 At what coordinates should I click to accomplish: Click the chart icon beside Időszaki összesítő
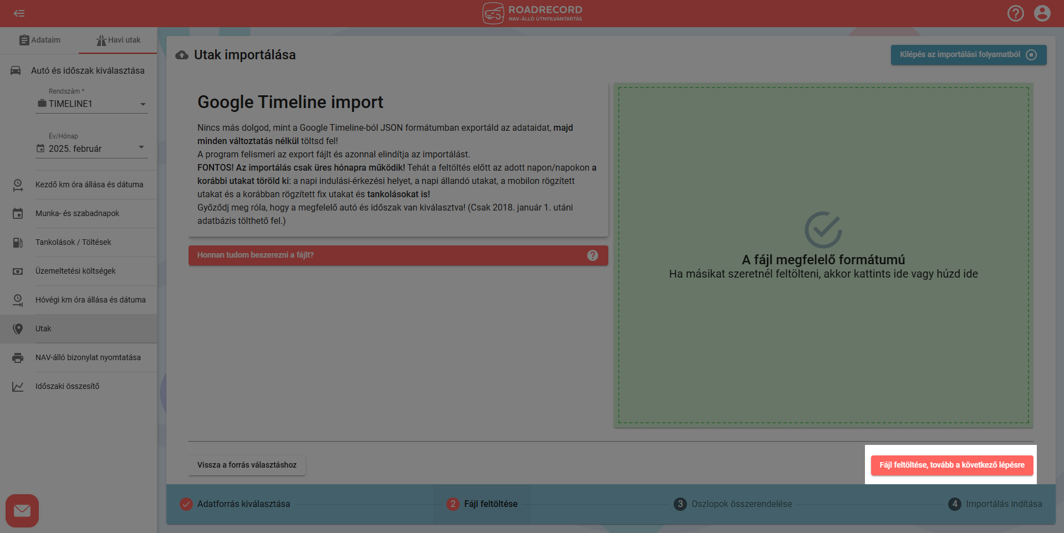click(18, 387)
